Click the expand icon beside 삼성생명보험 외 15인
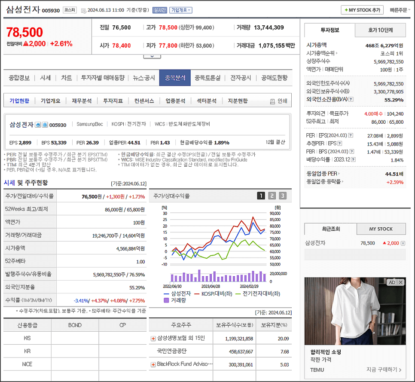Image resolution: width=415 pixels, height=382 pixels. click(x=153, y=339)
